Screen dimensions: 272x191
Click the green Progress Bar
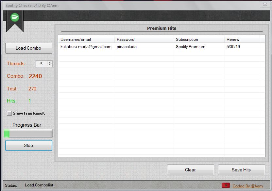[x=28, y=134]
